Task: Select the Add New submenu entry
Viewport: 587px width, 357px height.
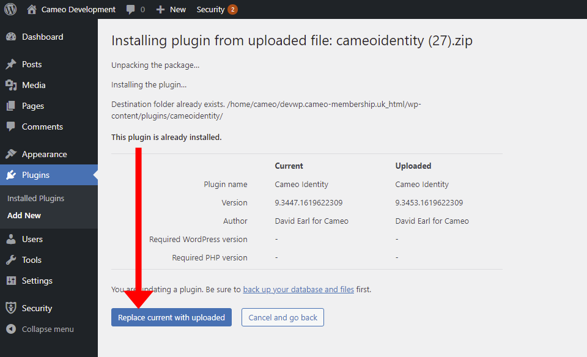Action: pos(24,216)
